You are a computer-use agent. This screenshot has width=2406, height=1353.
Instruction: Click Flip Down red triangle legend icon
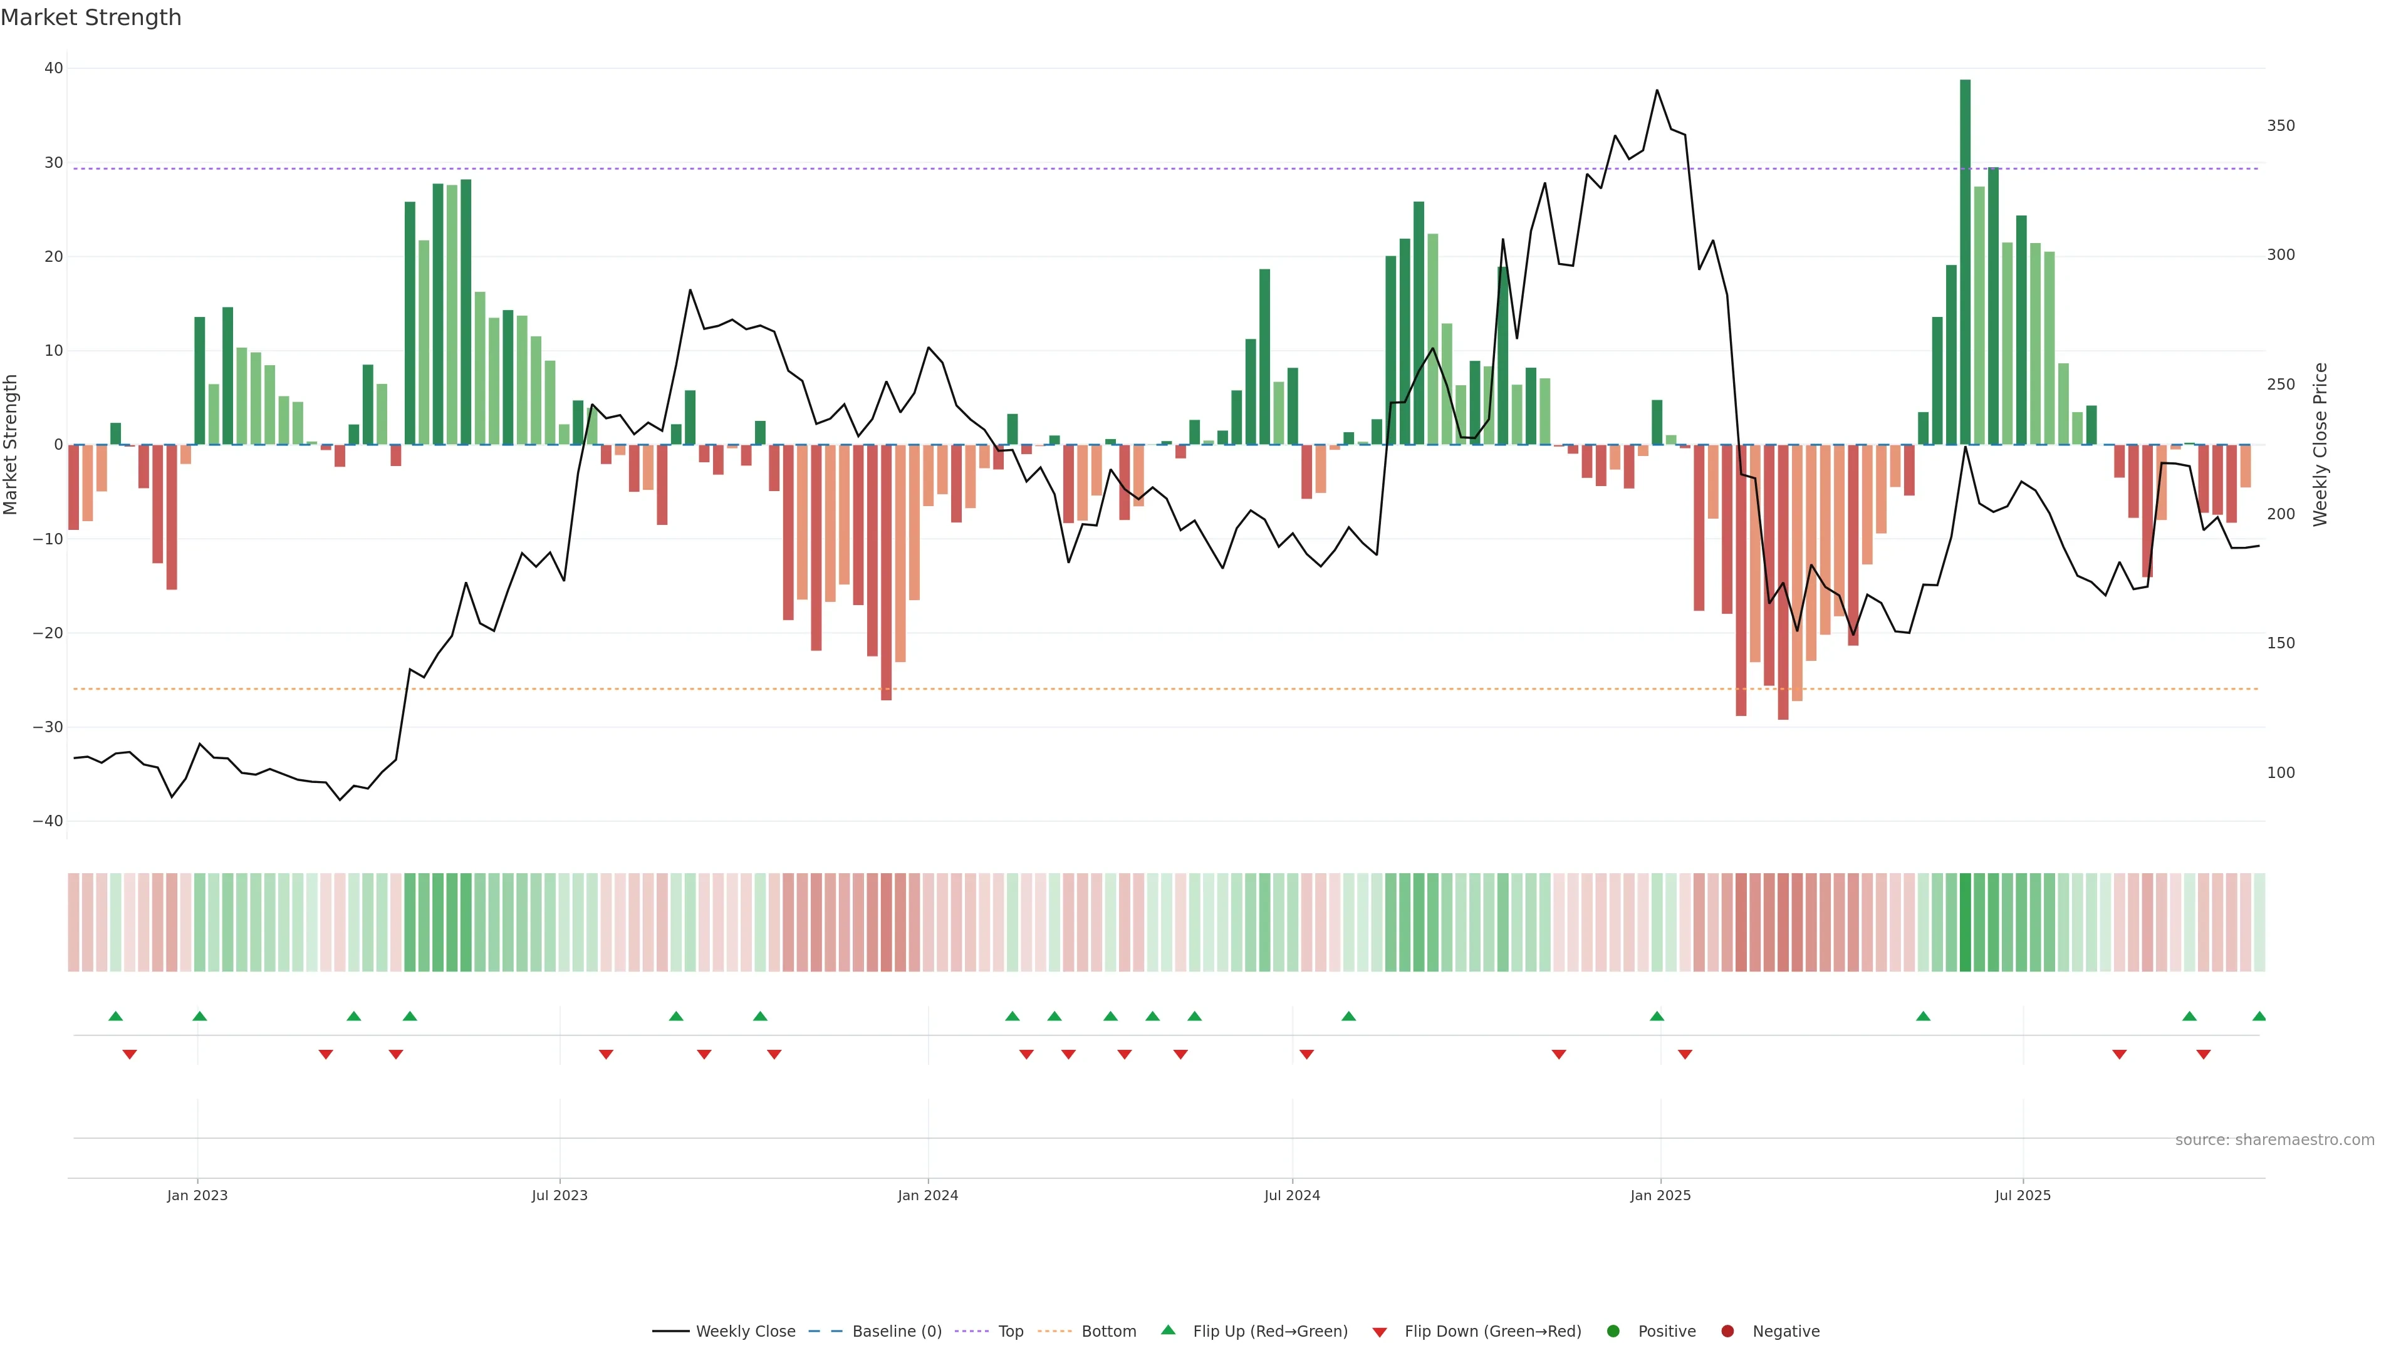tap(1380, 1332)
